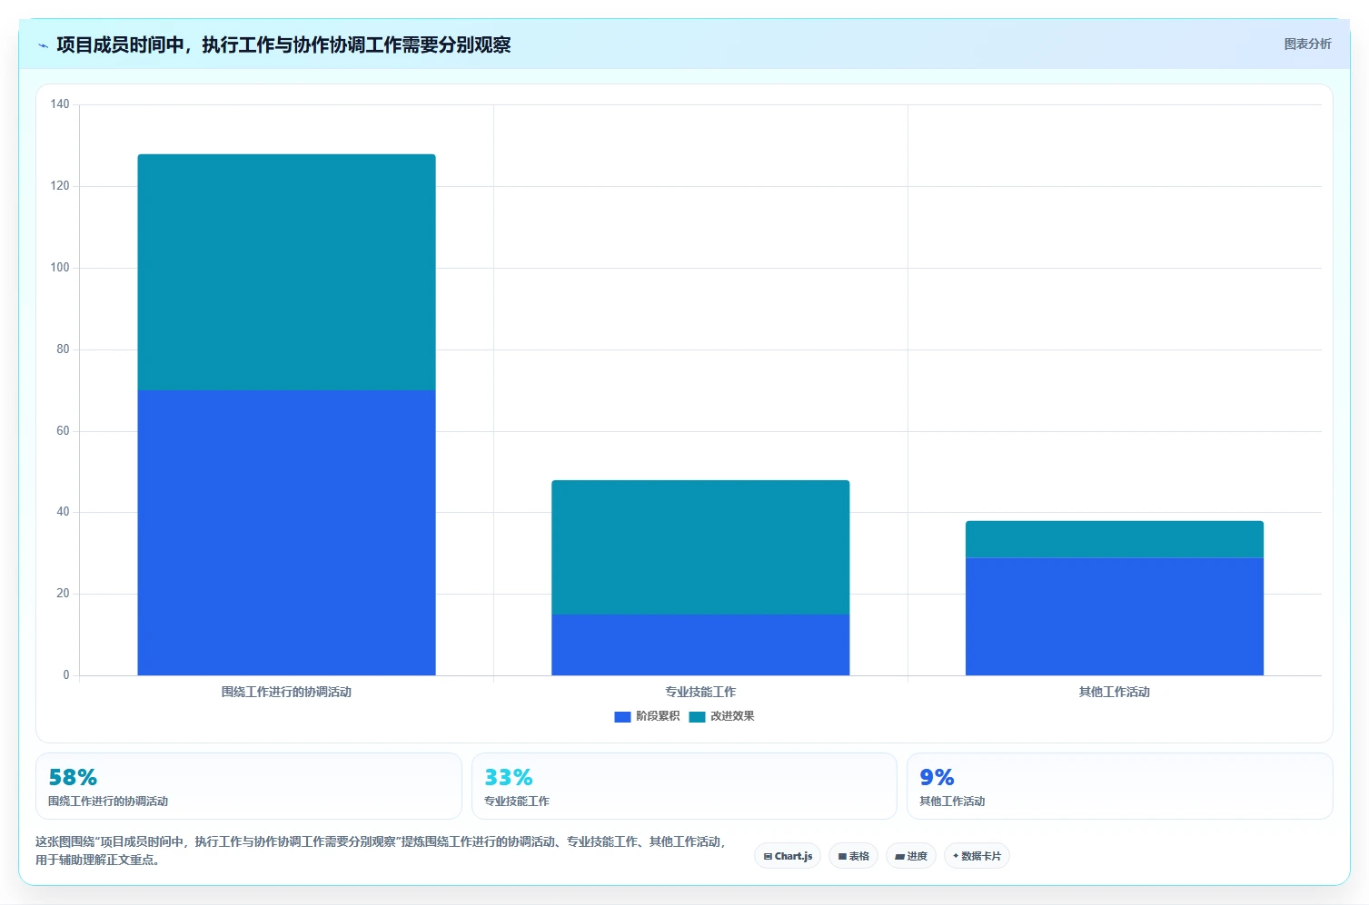Screen dimensions: 1369x905
Task: Click the 围绕工作进行的协调活动 axis label
Action: (x=286, y=692)
